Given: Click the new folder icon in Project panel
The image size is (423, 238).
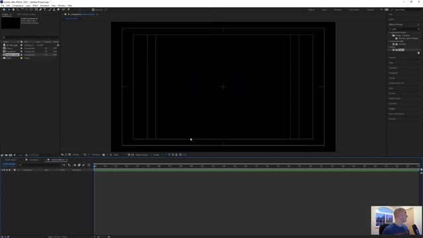Looking at the screenshot, I should point(6,155).
